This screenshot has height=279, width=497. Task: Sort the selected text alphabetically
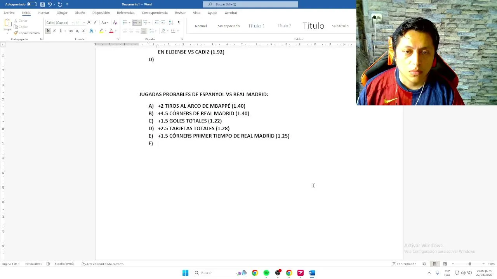pos(171,22)
